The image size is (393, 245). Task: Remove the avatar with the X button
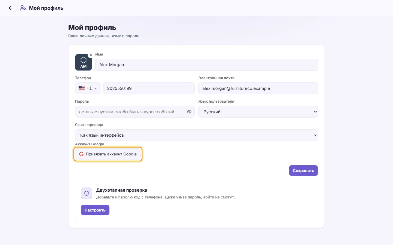(x=91, y=55)
